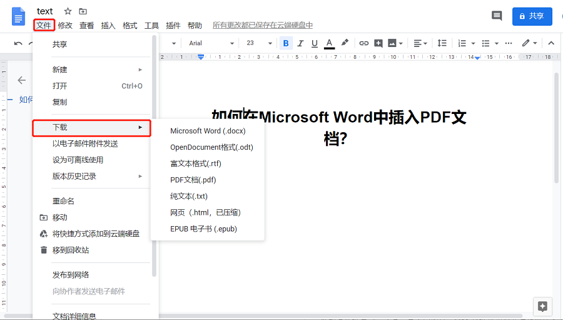Open the text alignment dropdown

(420, 43)
